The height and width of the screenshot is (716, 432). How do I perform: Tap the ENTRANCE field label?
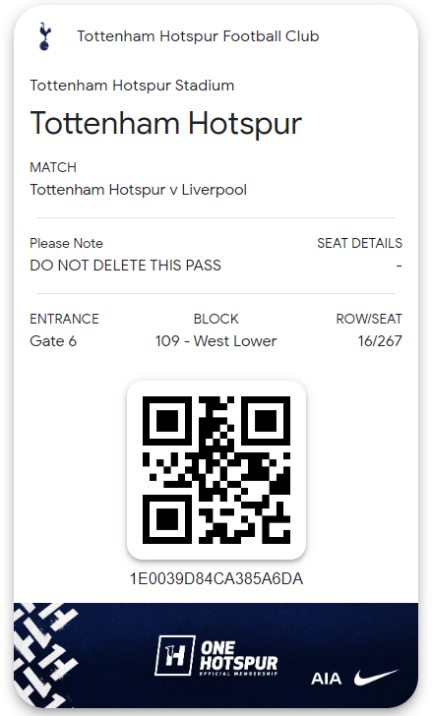pyautogui.click(x=64, y=319)
